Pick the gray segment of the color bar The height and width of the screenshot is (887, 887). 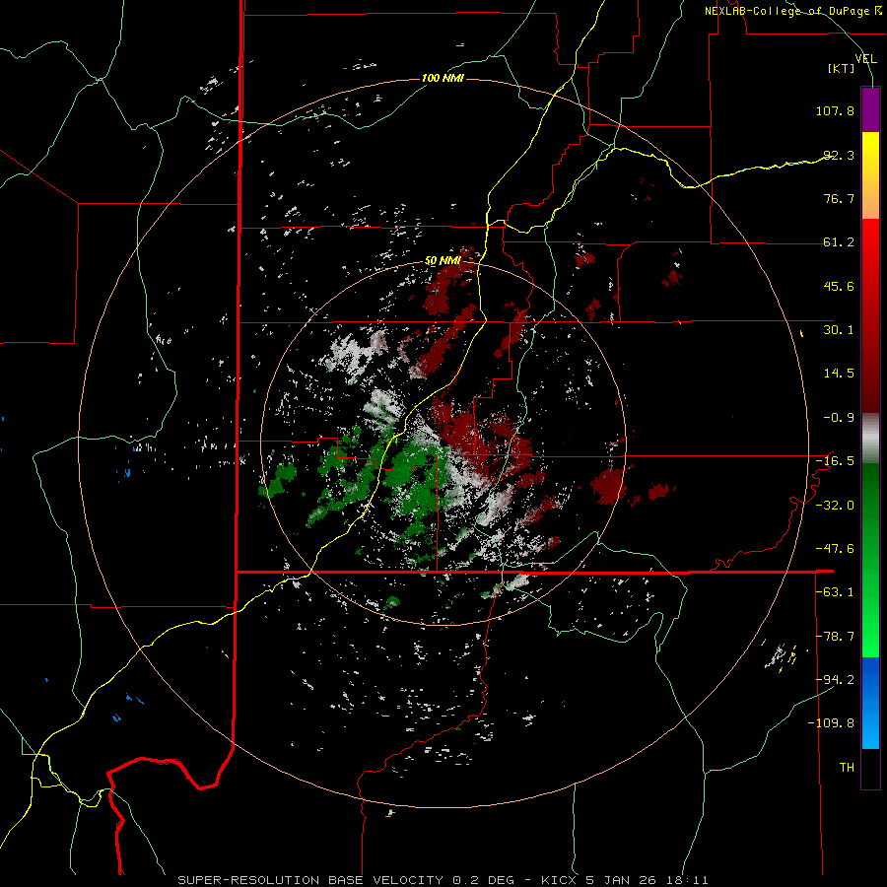pos(870,439)
